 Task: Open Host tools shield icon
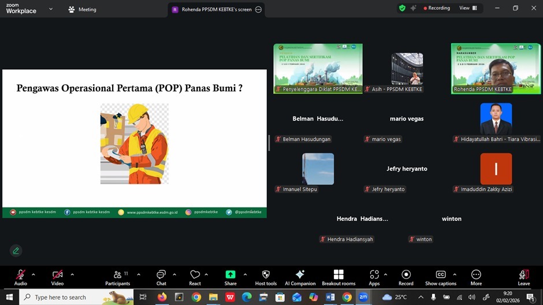pyautogui.click(x=266, y=275)
